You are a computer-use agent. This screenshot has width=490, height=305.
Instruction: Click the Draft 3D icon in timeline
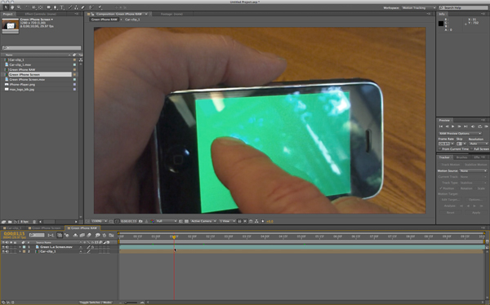pyautogui.click(x=67, y=235)
